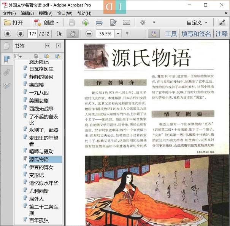Open the 帮助(H) menu

84,13
